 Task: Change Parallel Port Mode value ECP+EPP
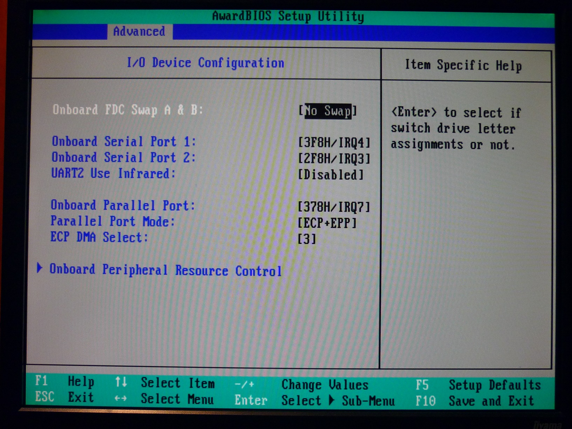(x=327, y=223)
